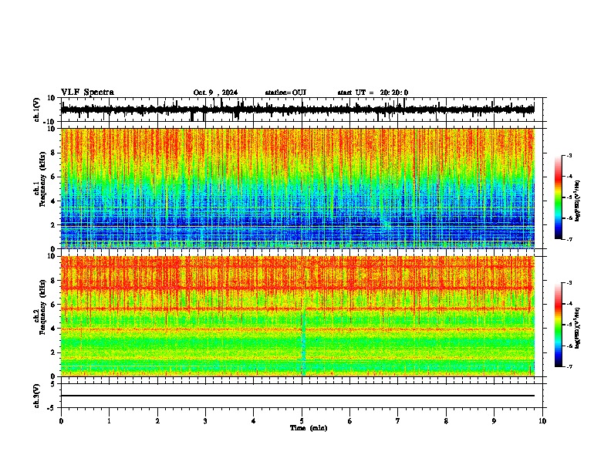Click the "9" minute tick label
The height and width of the screenshot is (472, 611).
click(494, 421)
